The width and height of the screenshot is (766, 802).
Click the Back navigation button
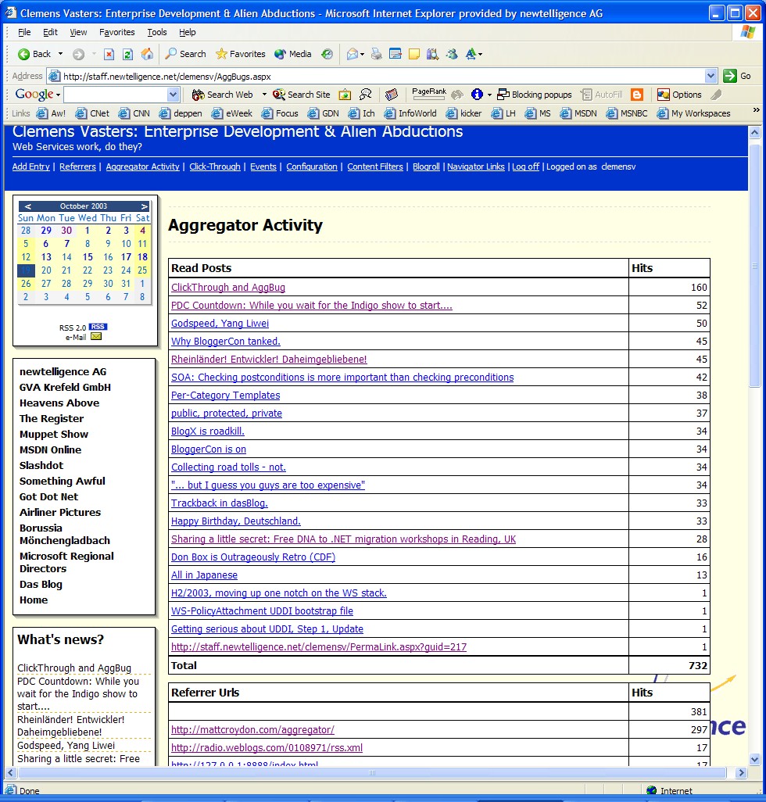[x=34, y=54]
